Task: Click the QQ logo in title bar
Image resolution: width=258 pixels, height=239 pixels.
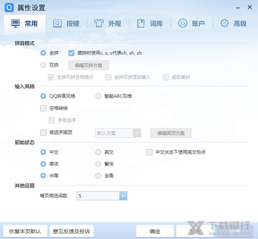Action: (8, 7)
